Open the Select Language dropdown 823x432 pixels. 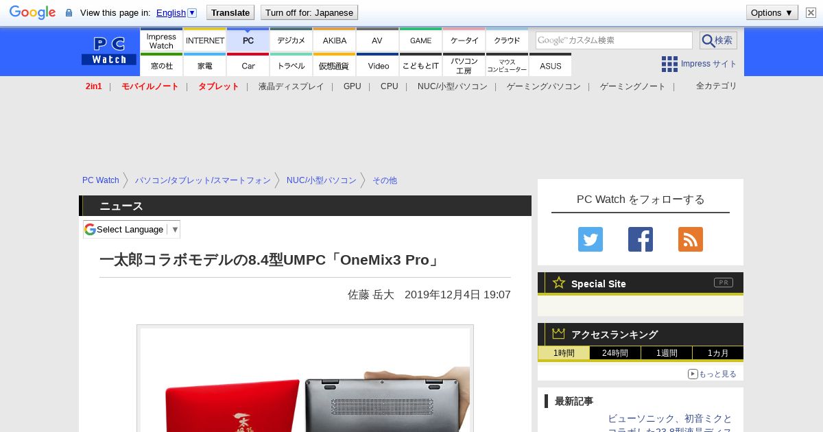tap(132, 229)
